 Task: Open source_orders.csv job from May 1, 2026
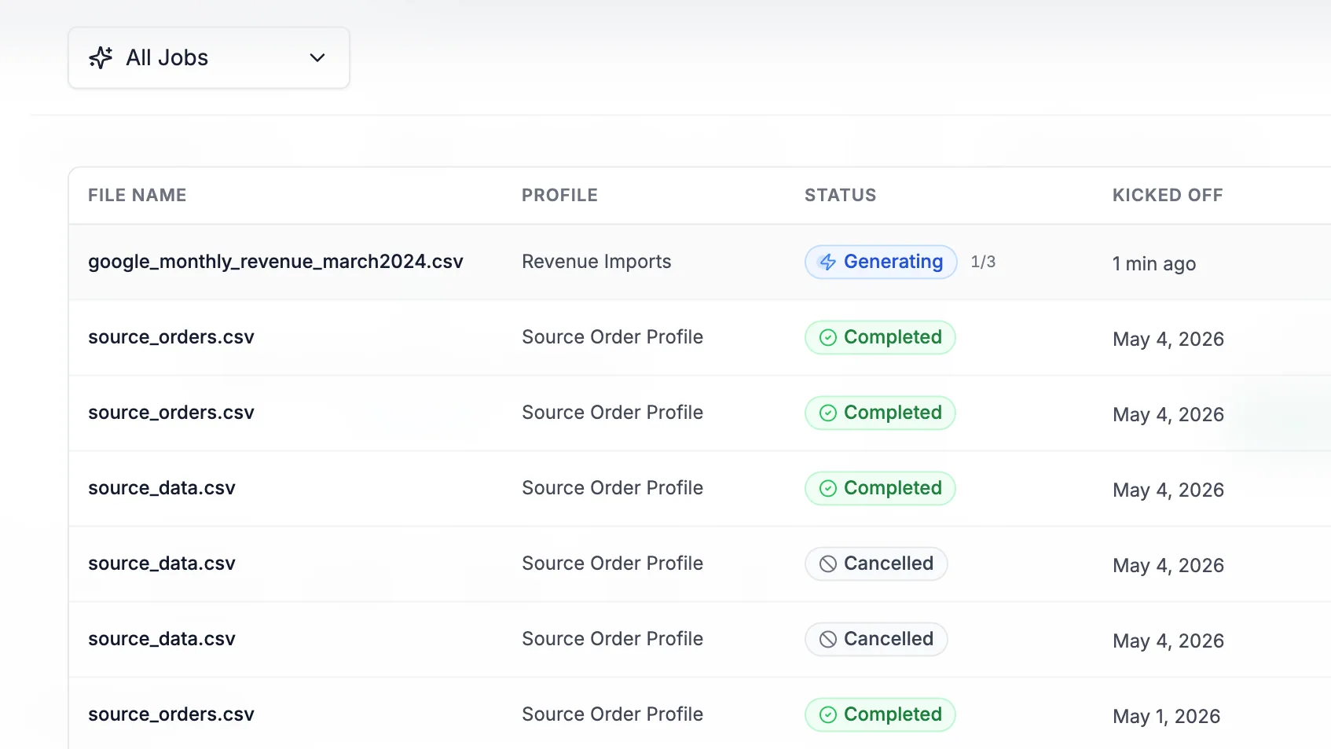point(171,714)
